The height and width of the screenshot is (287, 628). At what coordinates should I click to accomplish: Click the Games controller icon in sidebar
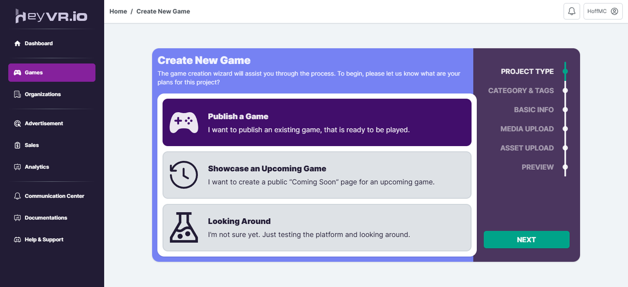[17, 73]
